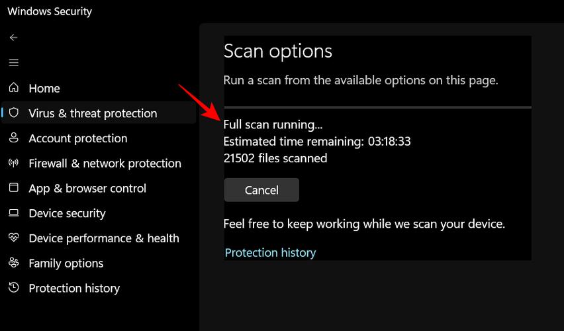Select the shield icon for virus protection

[x=14, y=113]
